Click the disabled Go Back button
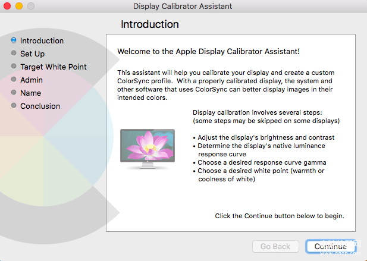 (275, 246)
